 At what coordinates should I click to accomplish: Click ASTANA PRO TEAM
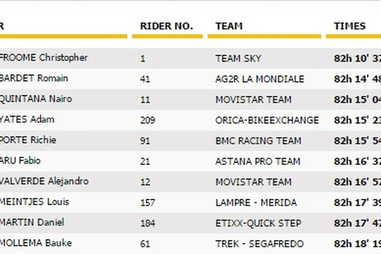coord(258,161)
